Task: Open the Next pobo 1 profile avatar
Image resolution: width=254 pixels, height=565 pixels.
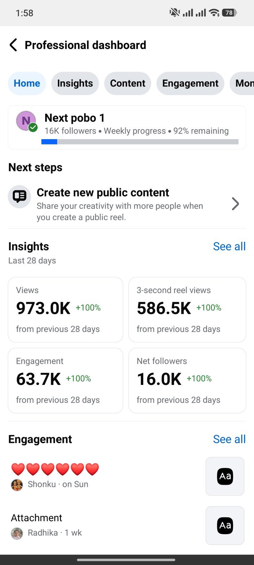Action: [26, 121]
